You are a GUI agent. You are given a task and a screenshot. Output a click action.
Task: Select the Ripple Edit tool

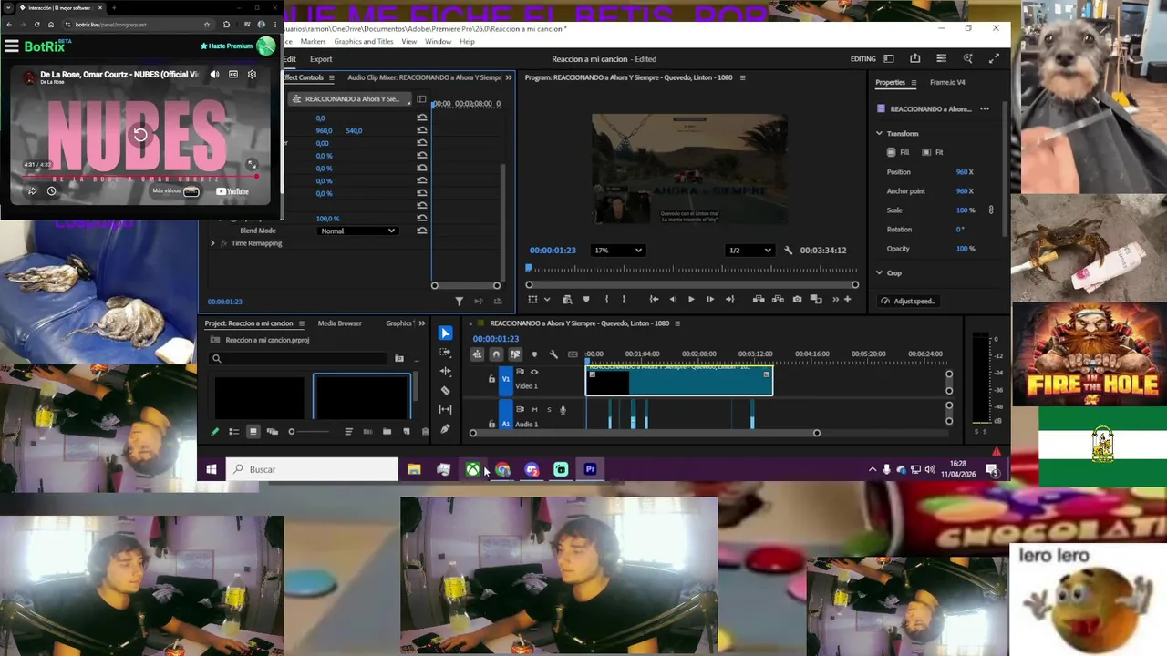click(x=445, y=372)
